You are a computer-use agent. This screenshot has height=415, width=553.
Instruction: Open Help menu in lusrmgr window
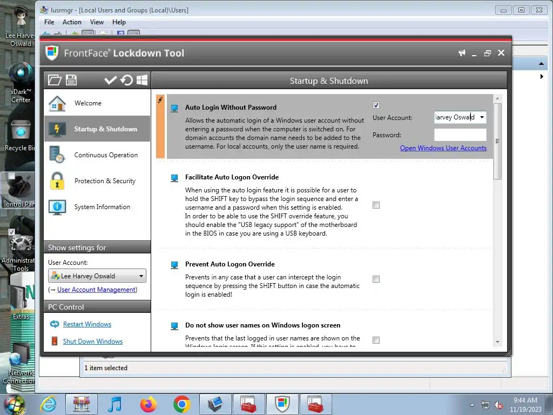point(119,22)
